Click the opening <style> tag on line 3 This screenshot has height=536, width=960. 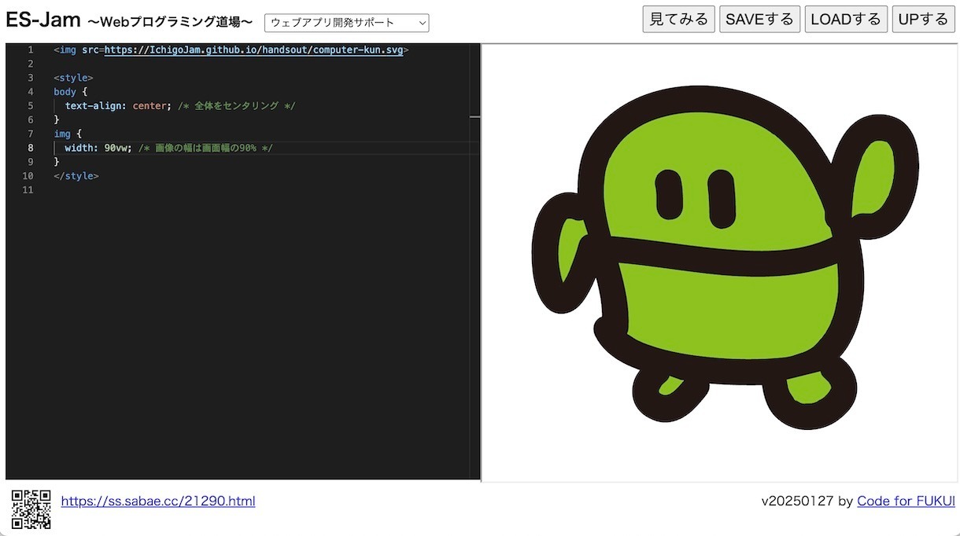point(73,78)
